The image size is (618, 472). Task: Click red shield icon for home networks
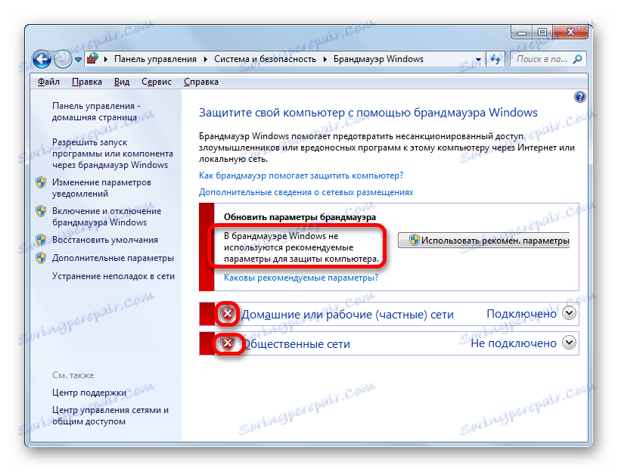point(227,314)
